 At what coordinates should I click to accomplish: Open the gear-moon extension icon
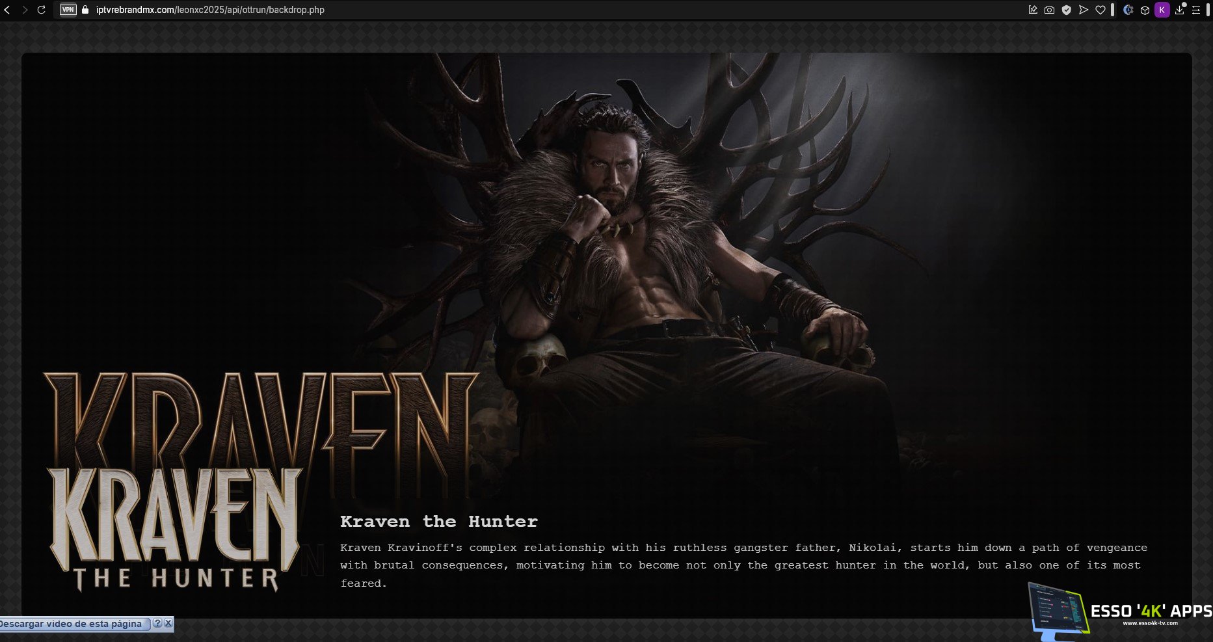coord(1128,10)
